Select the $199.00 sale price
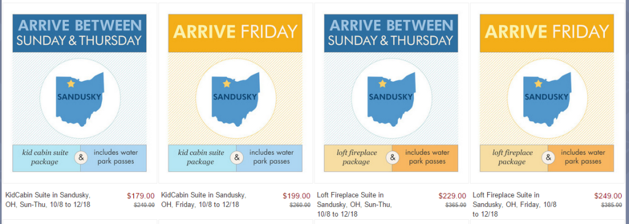The height and width of the screenshot is (224, 629). 297,196
